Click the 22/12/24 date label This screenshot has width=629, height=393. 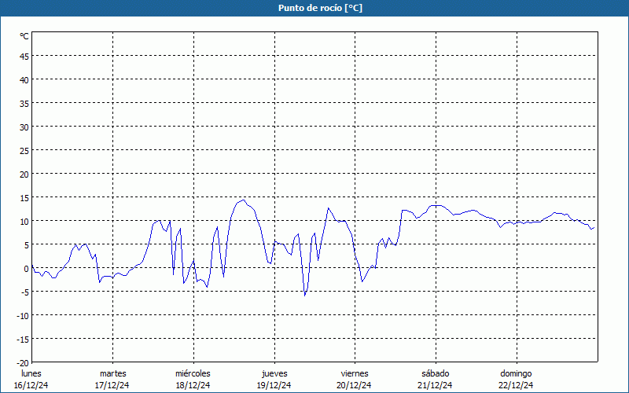tap(516, 385)
